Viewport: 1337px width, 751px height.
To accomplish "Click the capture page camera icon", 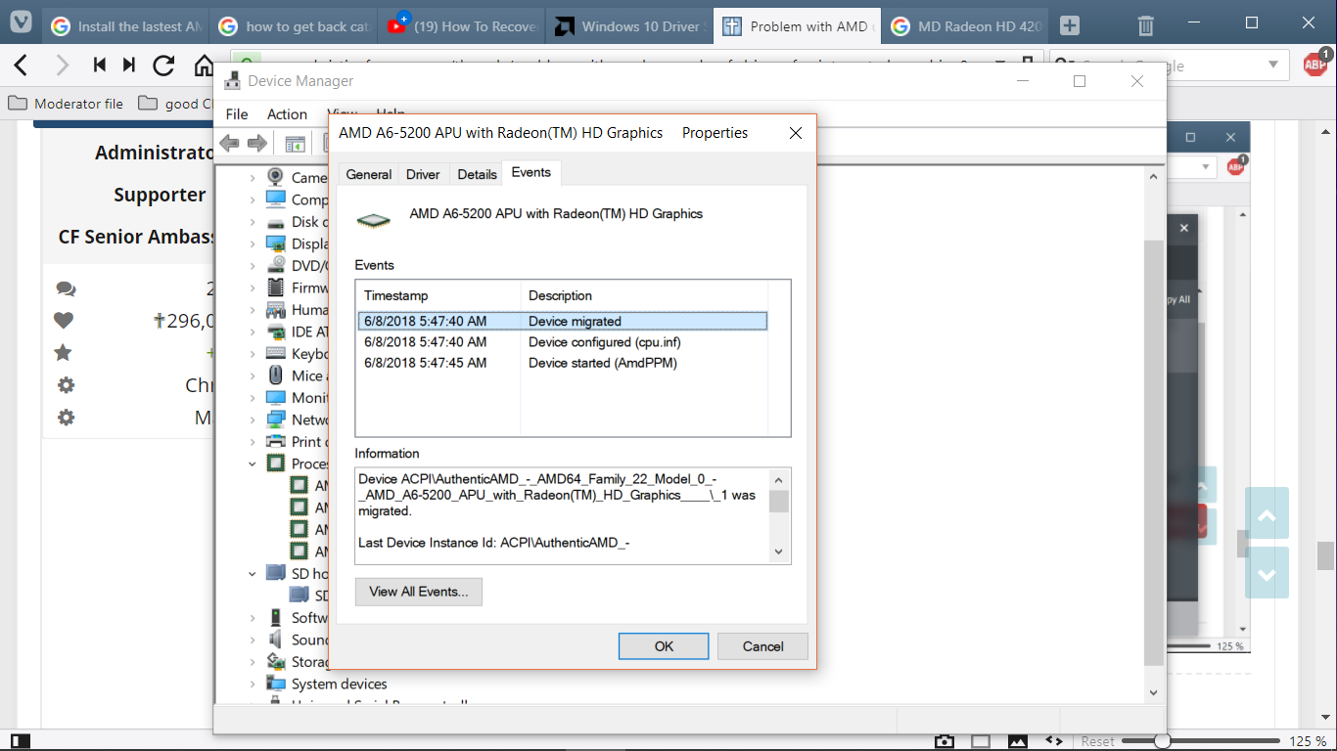I will click(944, 741).
